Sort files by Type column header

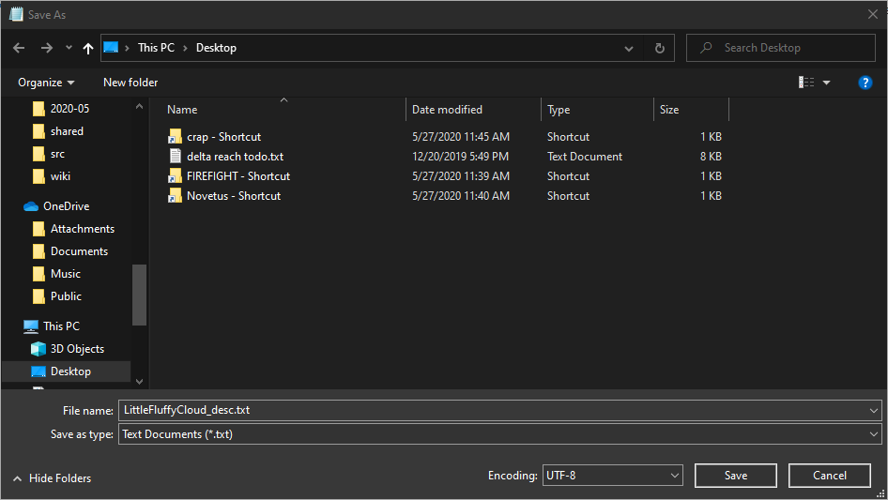tap(559, 110)
